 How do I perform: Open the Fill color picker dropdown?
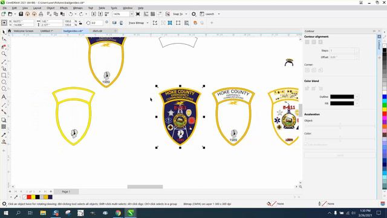[357, 104]
